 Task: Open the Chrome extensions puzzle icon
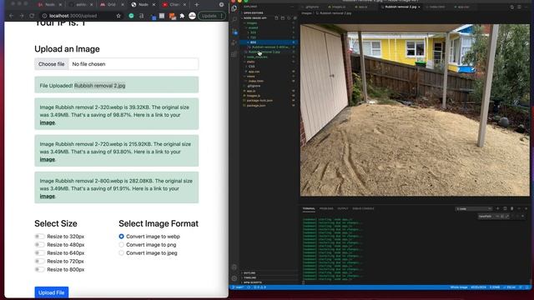[182, 16]
